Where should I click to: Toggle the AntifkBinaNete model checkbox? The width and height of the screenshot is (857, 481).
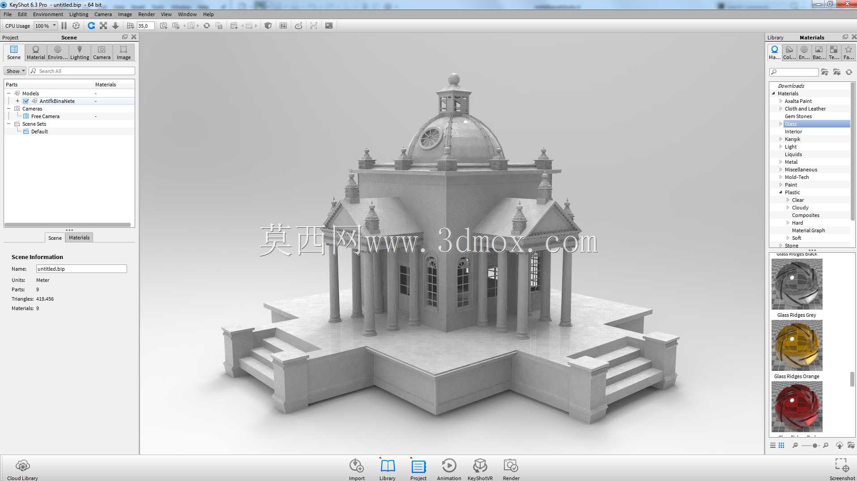click(26, 101)
